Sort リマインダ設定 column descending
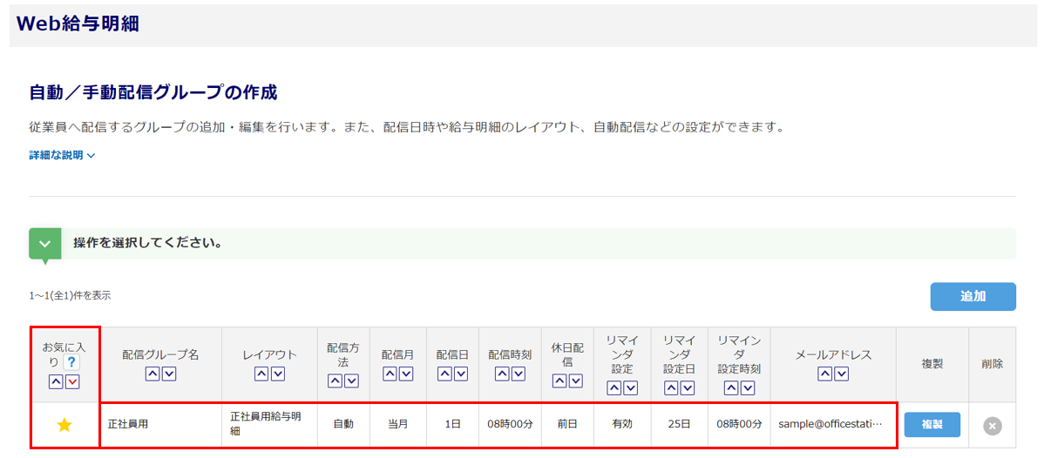 [x=631, y=388]
